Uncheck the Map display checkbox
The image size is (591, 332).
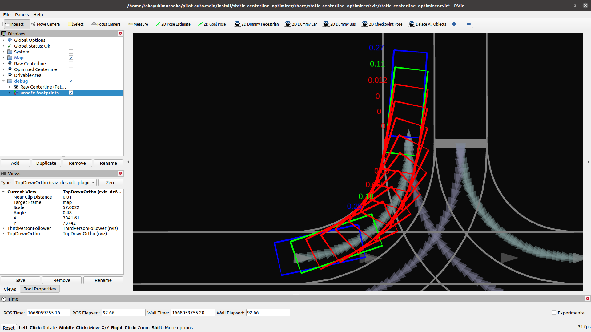(x=71, y=58)
